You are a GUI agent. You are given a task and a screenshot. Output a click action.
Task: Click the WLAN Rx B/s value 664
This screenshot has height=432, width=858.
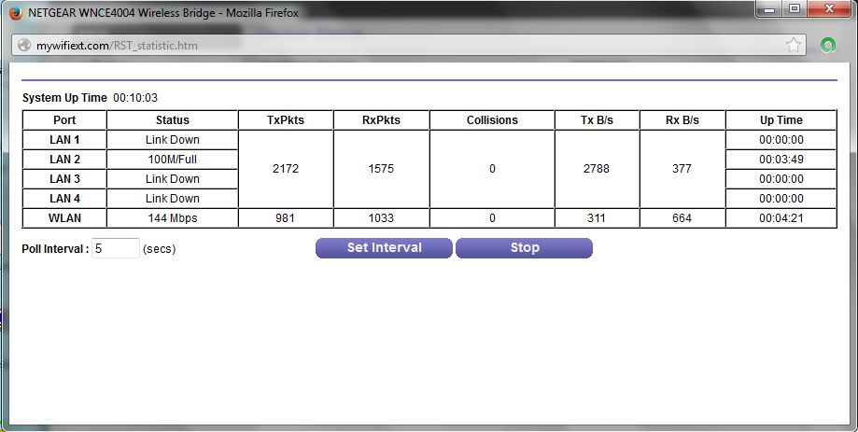(x=682, y=218)
